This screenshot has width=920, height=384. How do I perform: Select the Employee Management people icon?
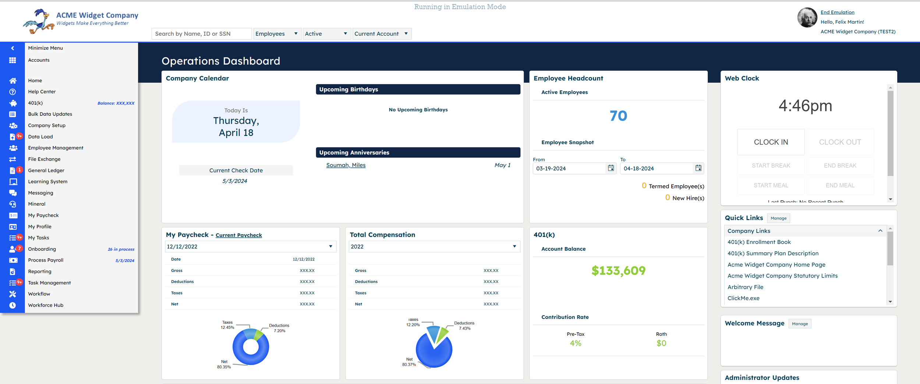13,148
